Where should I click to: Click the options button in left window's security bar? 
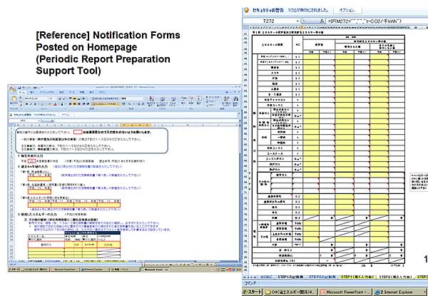[x=66, y=115]
